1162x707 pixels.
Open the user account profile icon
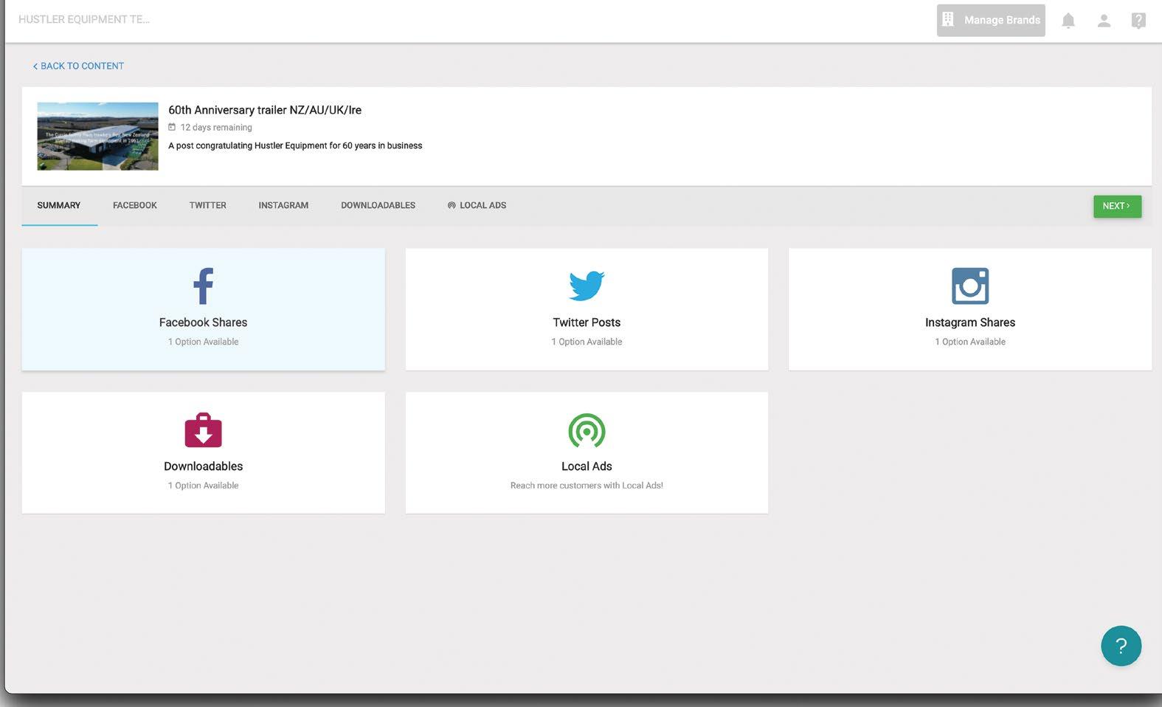(1104, 21)
